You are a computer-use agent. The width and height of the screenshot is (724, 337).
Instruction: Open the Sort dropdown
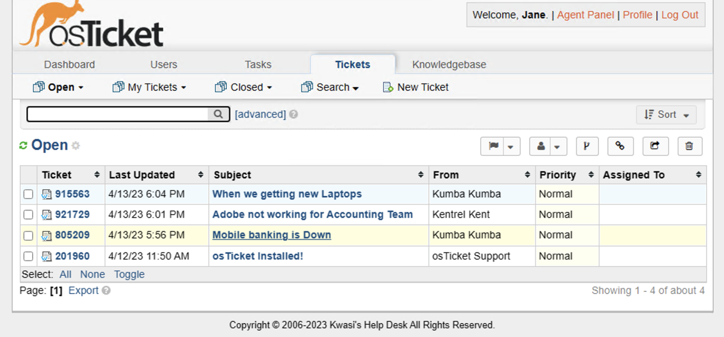(666, 115)
